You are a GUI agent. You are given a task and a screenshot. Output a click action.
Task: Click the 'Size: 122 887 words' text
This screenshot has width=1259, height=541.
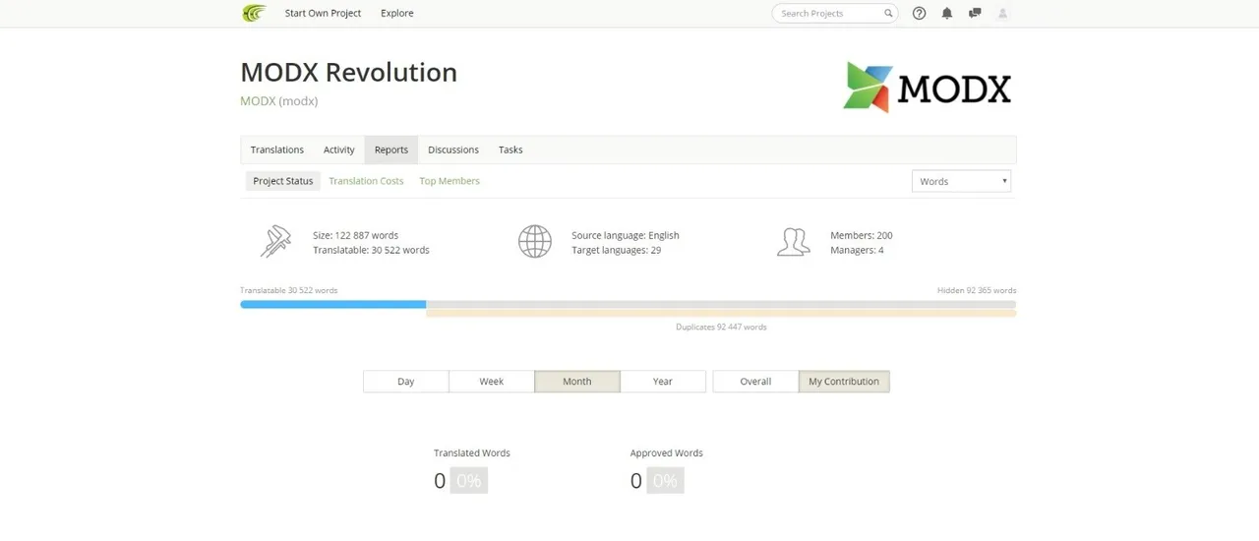pos(355,236)
